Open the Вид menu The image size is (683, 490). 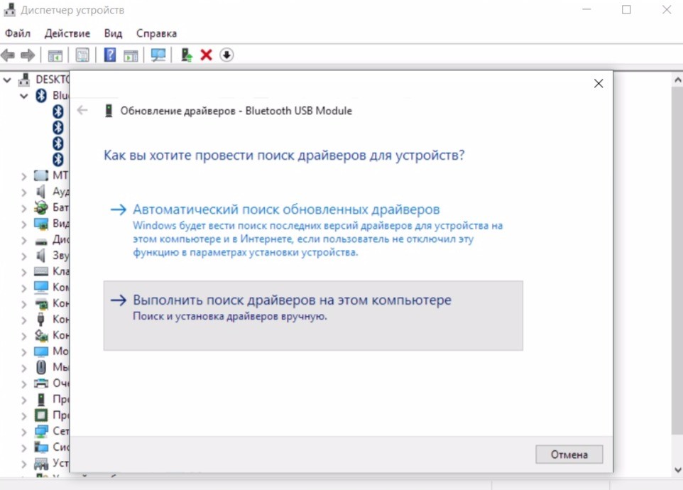(113, 33)
